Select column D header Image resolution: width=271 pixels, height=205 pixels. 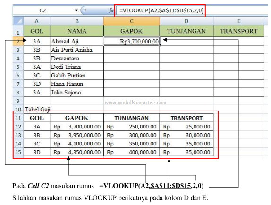coord(186,21)
